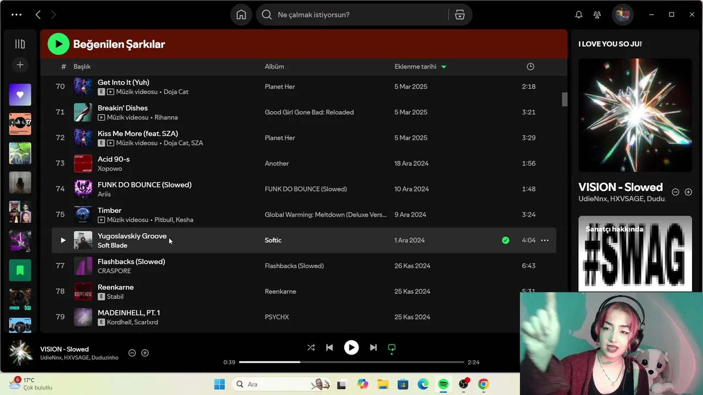
Task: Open Rihanna artist link
Action: 166,117
